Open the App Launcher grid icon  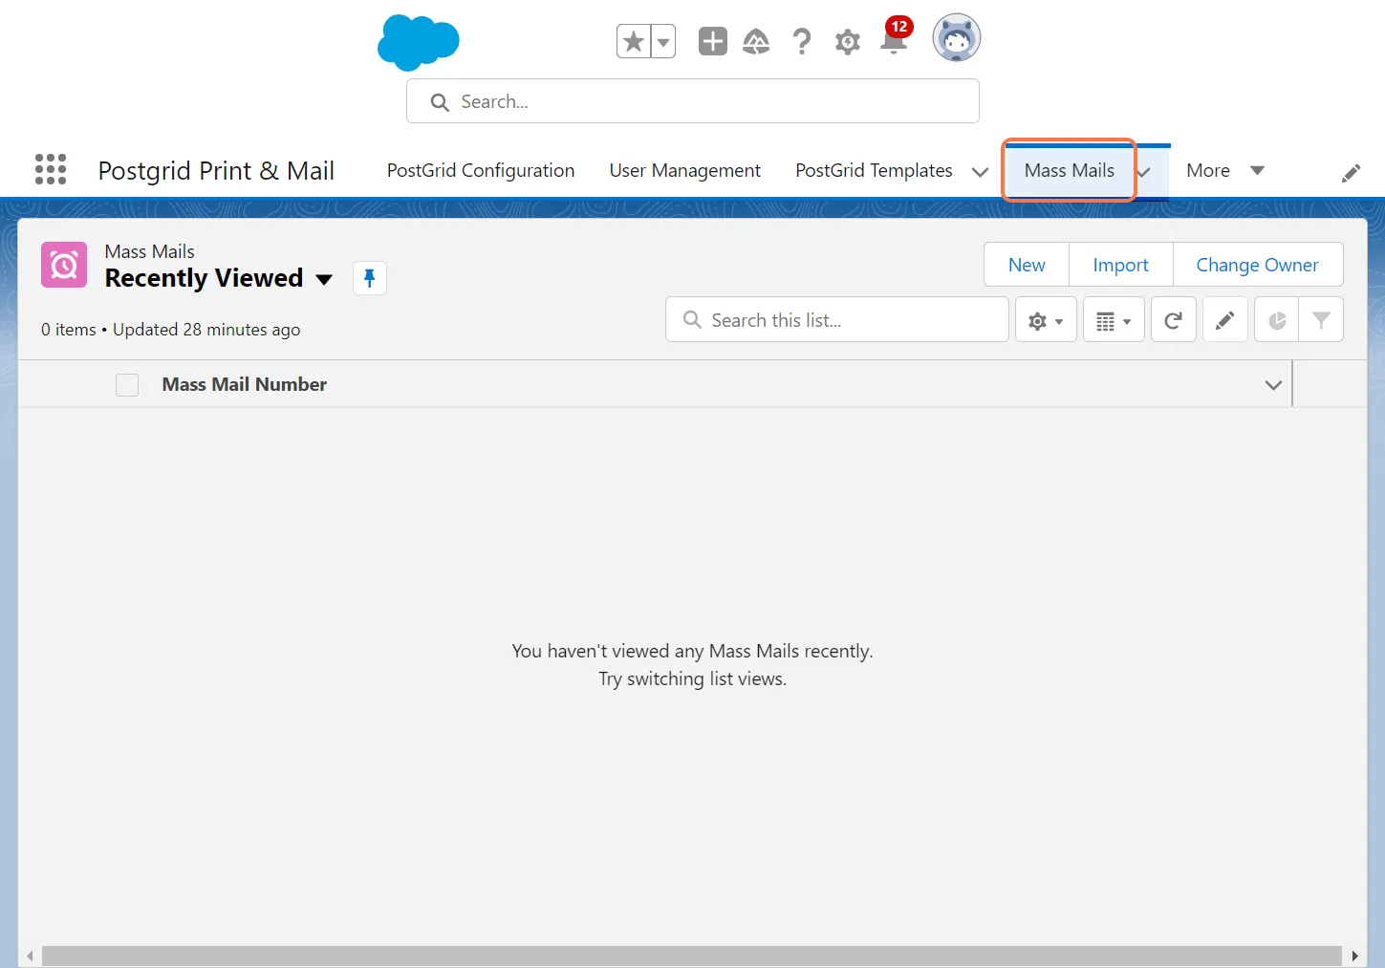(51, 169)
